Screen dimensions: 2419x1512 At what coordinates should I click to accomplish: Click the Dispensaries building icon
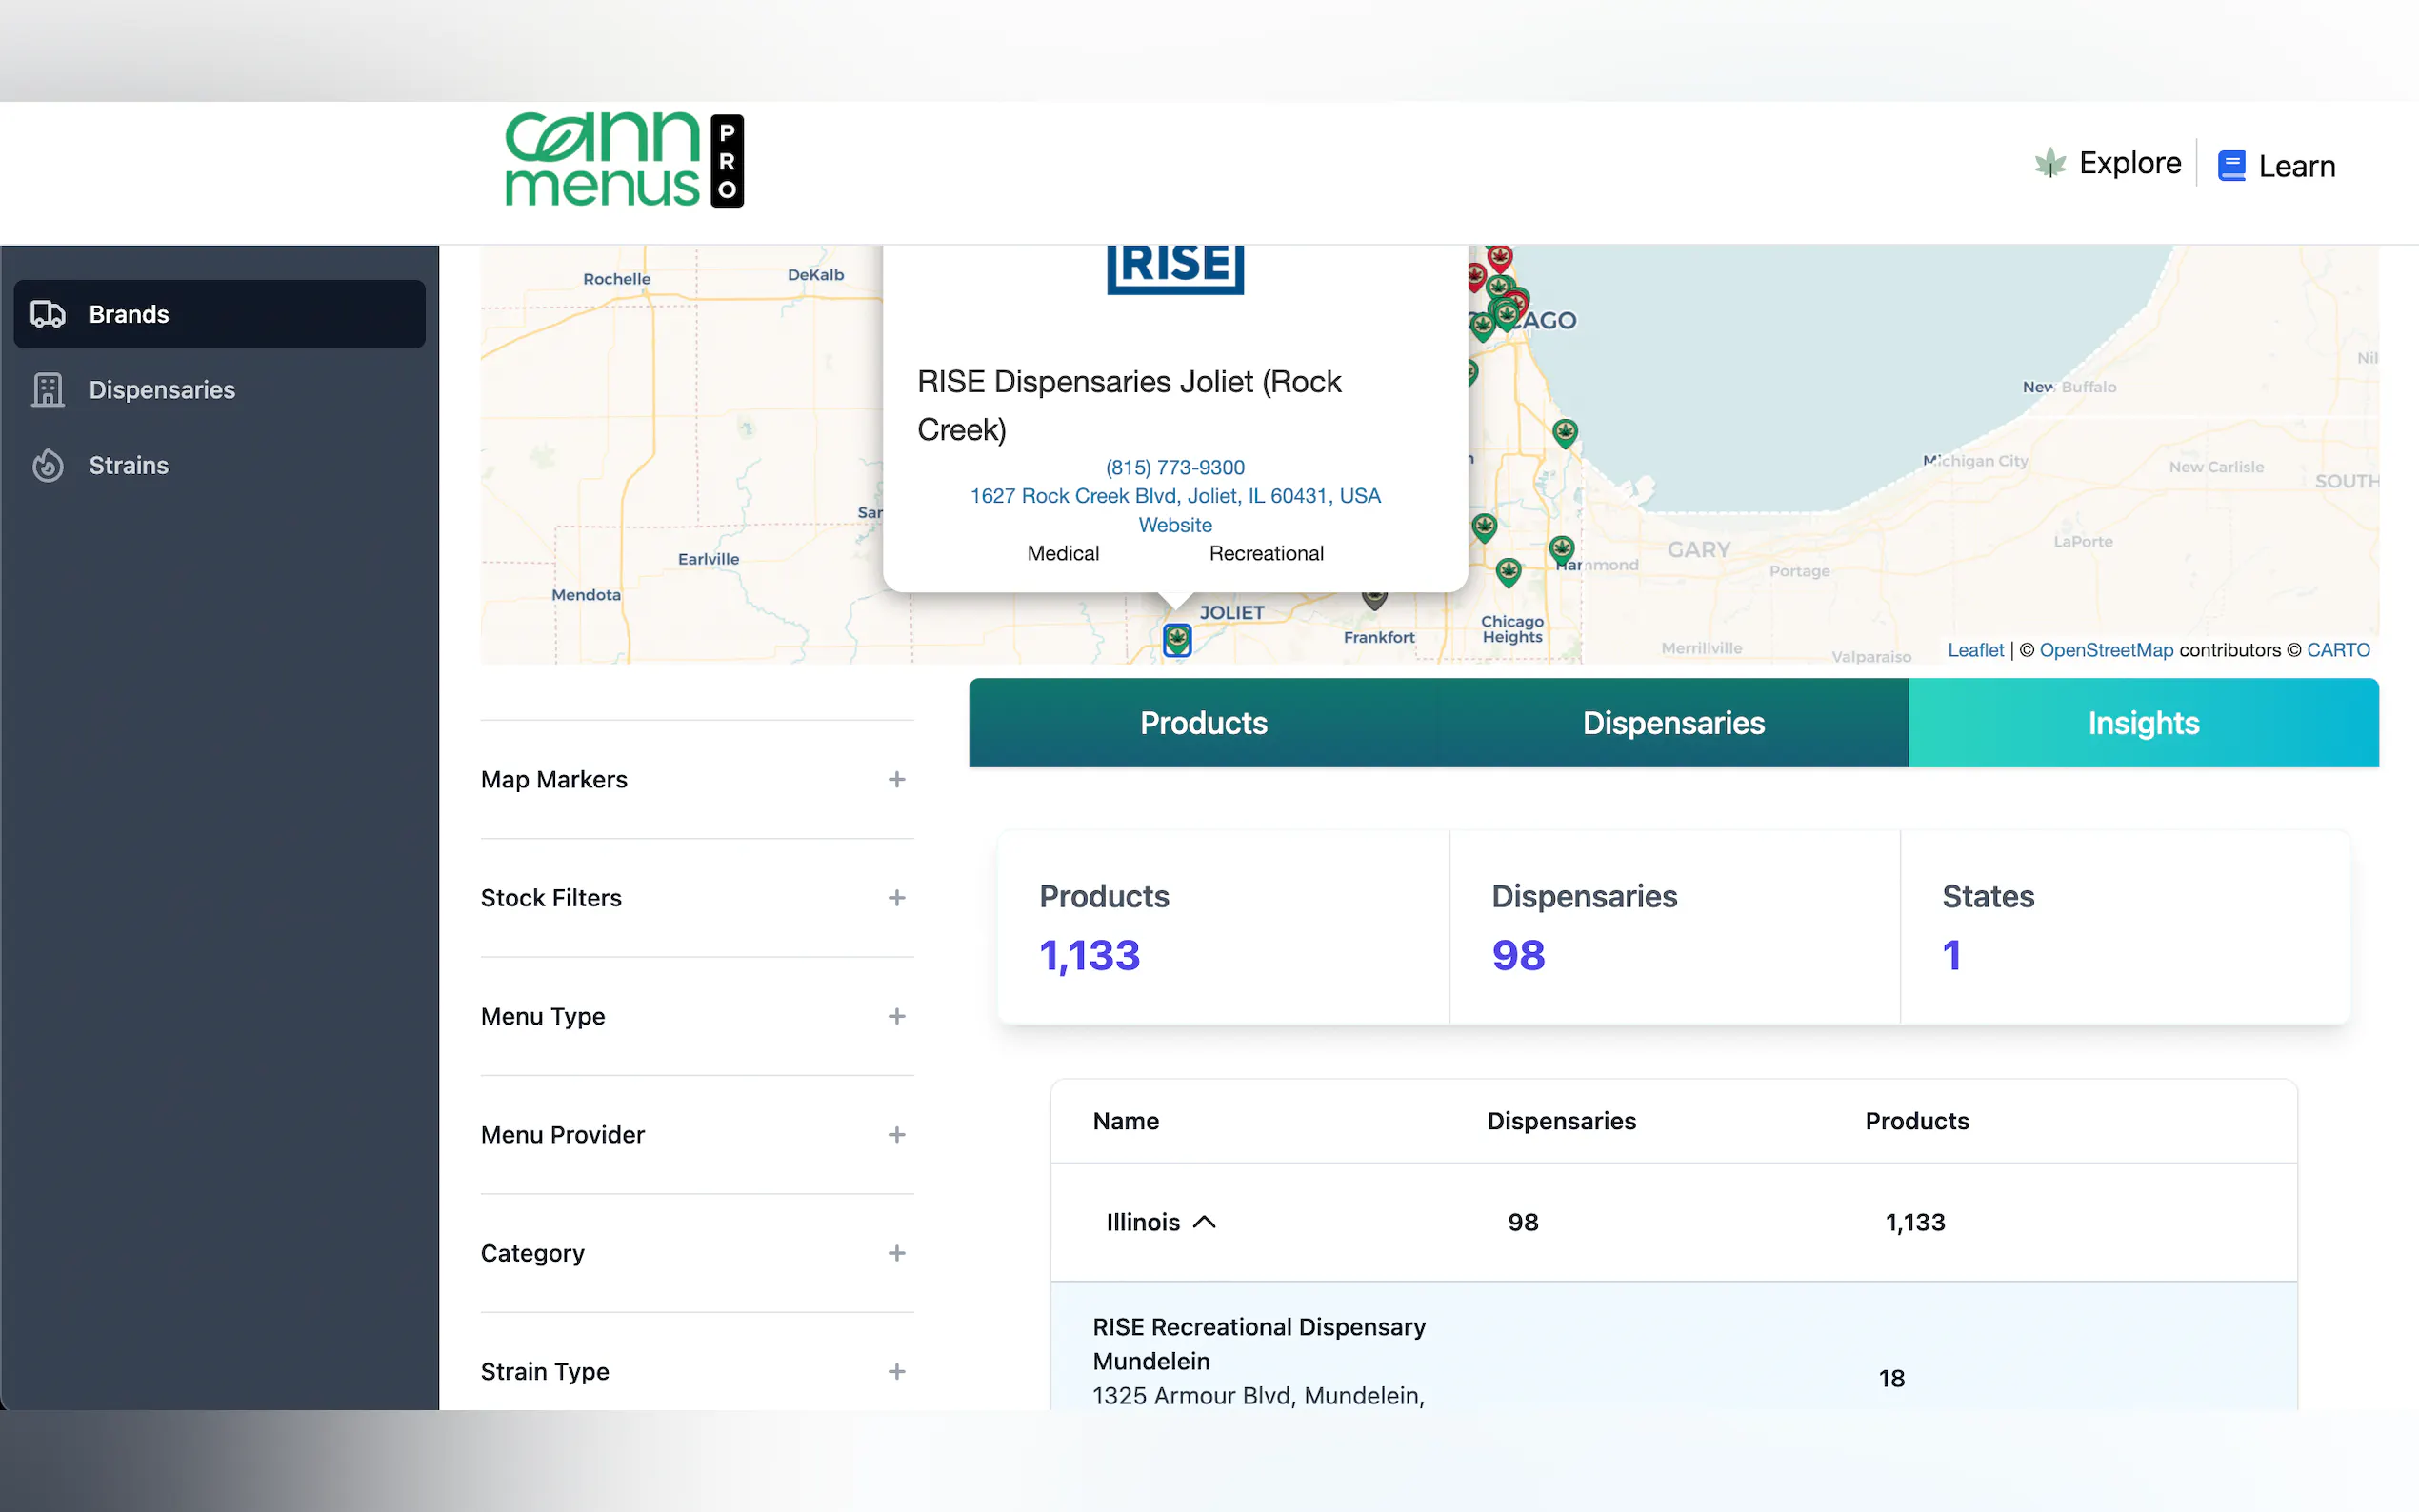[47, 390]
